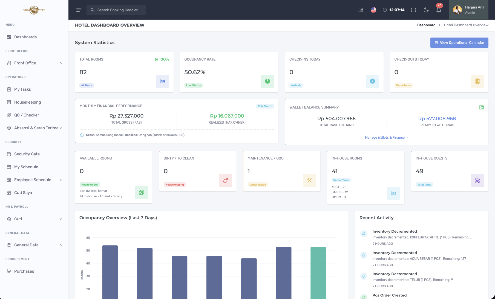
Task: Expand the Front Office menu
Action: (x=34, y=63)
